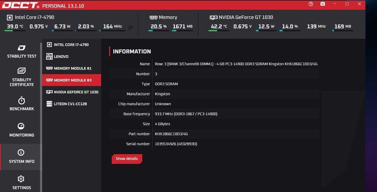The image size is (377, 192).
Task: Select the System Info section
Action: pos(21,156)
